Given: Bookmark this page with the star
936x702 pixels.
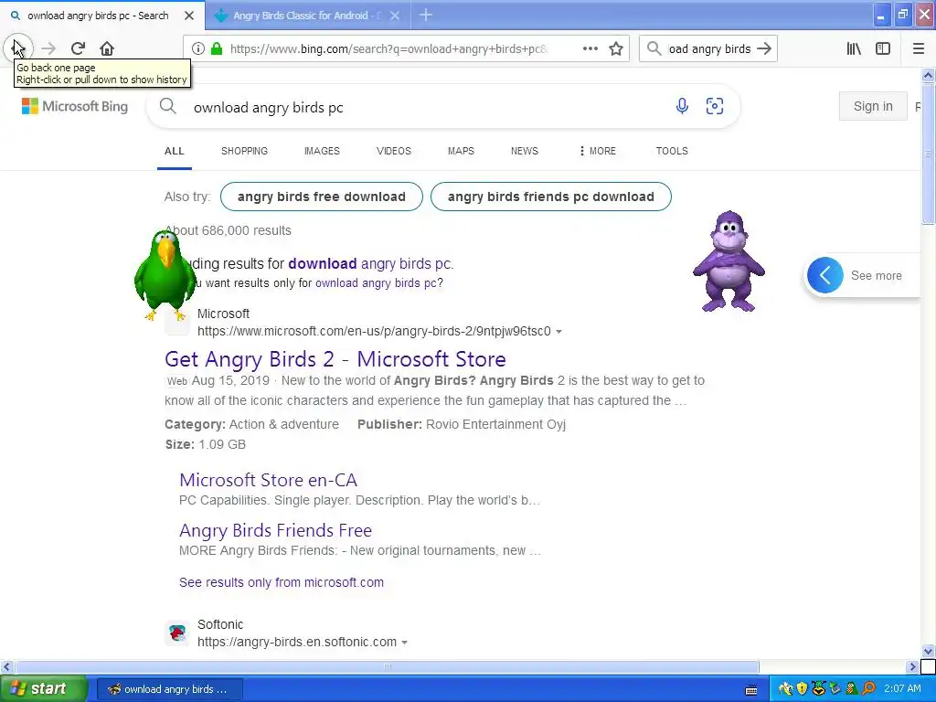Looking at the screenshot, I should [616, 49].
